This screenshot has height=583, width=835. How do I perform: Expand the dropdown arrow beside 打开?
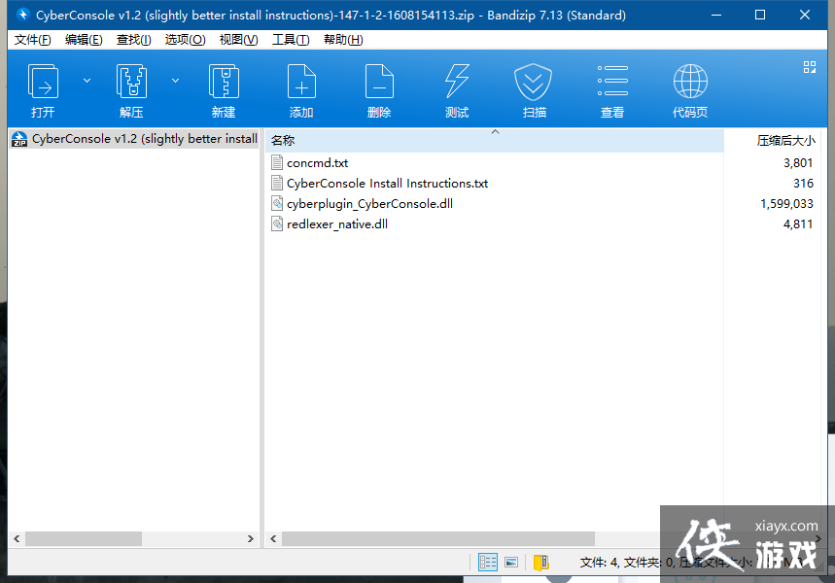click(87, 81)
